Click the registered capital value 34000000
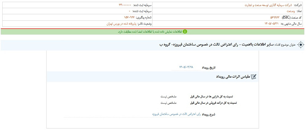This screenshot has width=306, height=137. tap(125, 5)
